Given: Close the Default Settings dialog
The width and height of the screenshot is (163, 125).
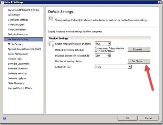Looking at the screenshot, I should 159,2.
